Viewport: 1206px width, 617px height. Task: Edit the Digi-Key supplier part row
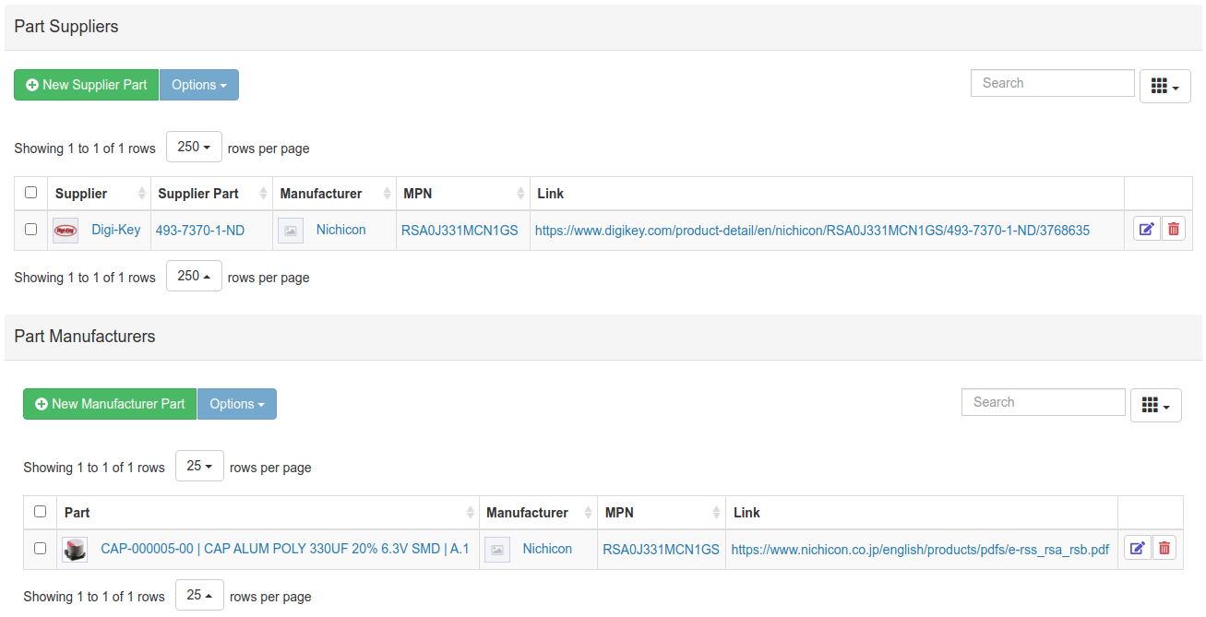1146,230
